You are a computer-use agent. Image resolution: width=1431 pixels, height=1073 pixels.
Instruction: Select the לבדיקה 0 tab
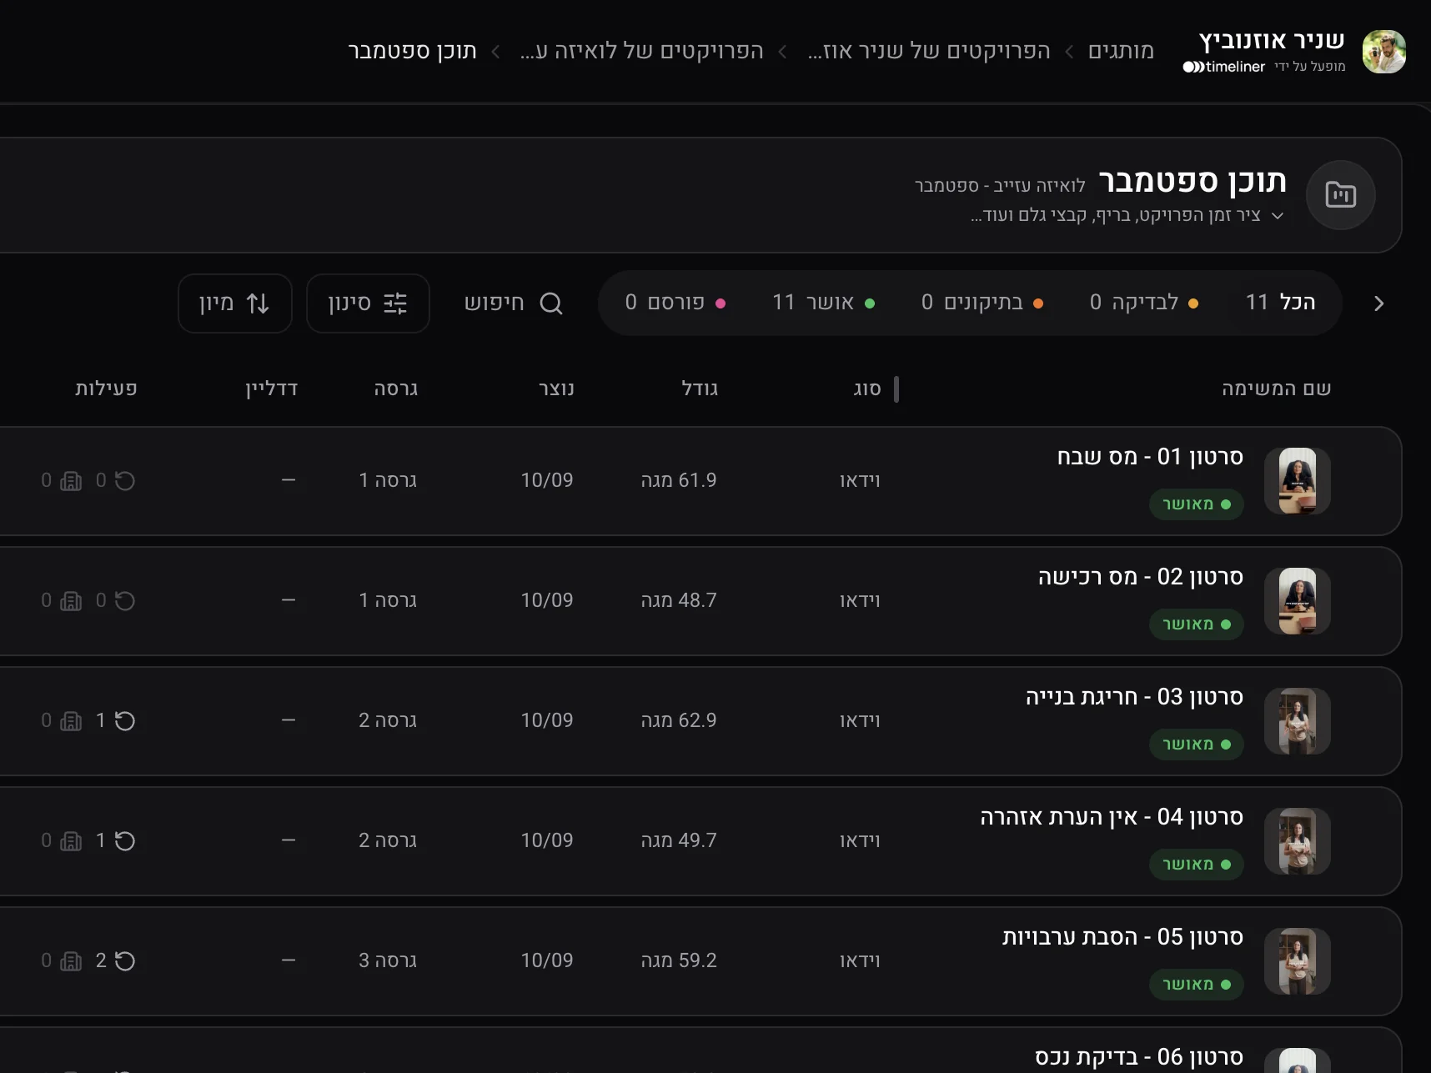click(x=1144, y=303)
